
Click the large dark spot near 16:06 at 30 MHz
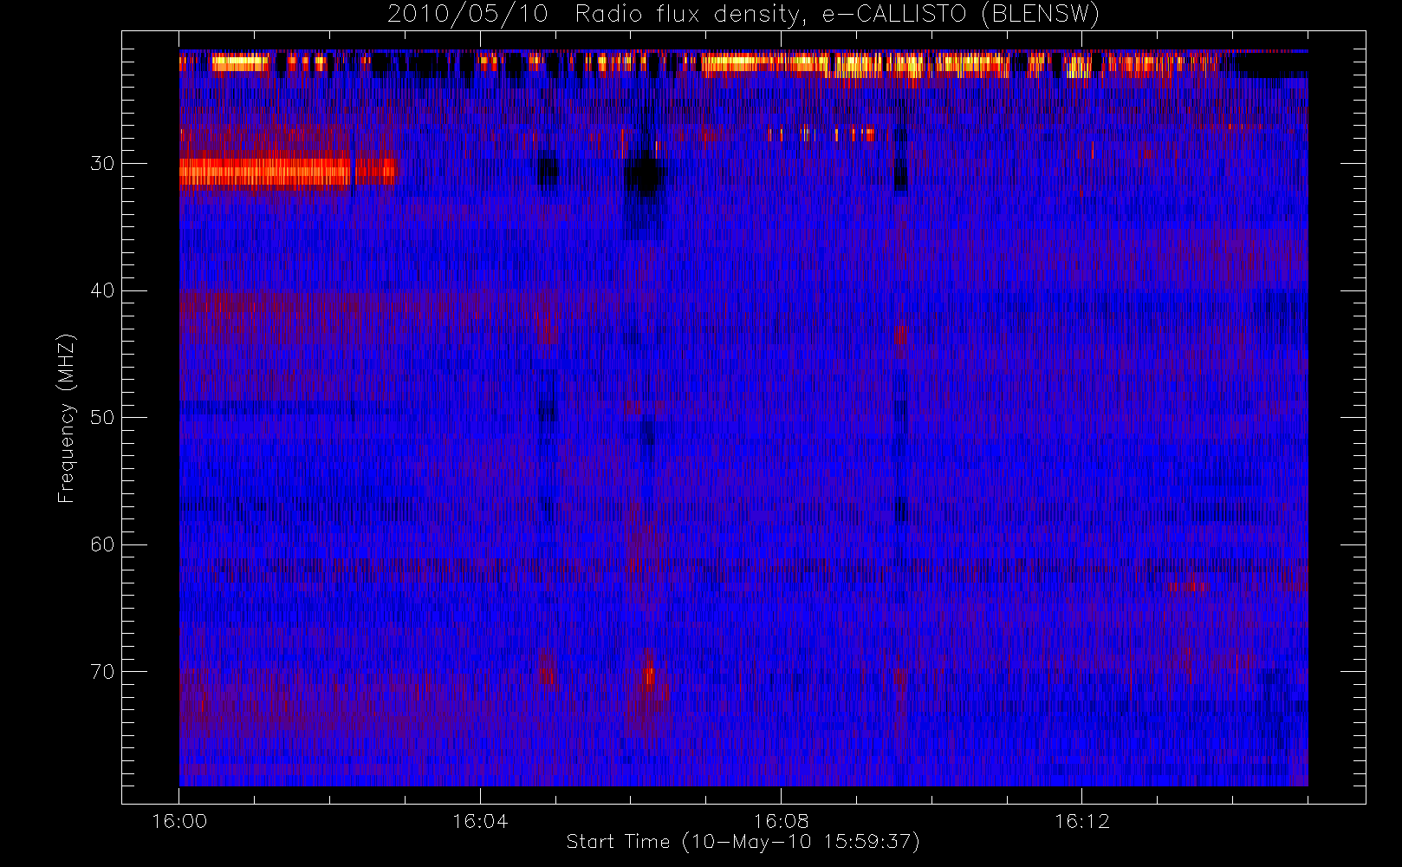(645, 174)
